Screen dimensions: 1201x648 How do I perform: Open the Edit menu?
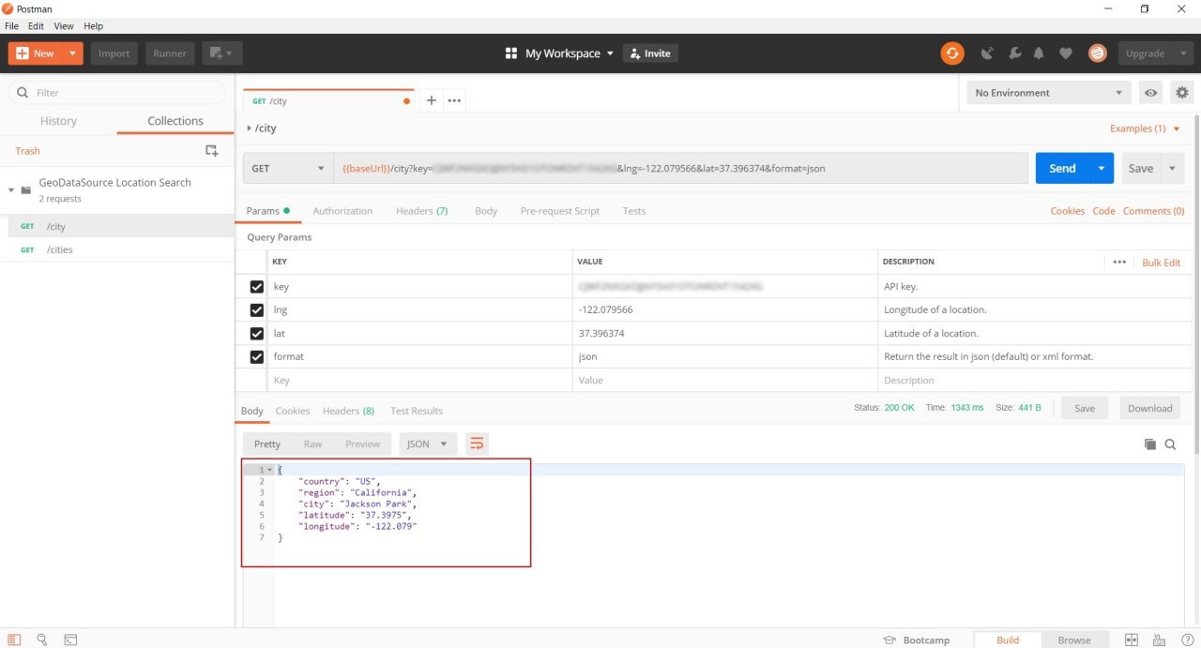[36, 26]
